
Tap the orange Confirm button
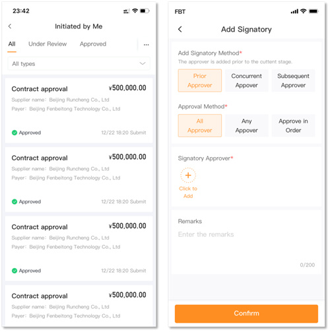(x=246, y=314)
